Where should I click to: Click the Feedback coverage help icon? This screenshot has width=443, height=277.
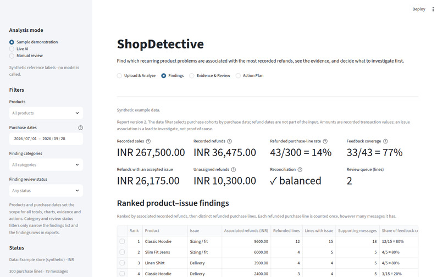tap(385, 141)
